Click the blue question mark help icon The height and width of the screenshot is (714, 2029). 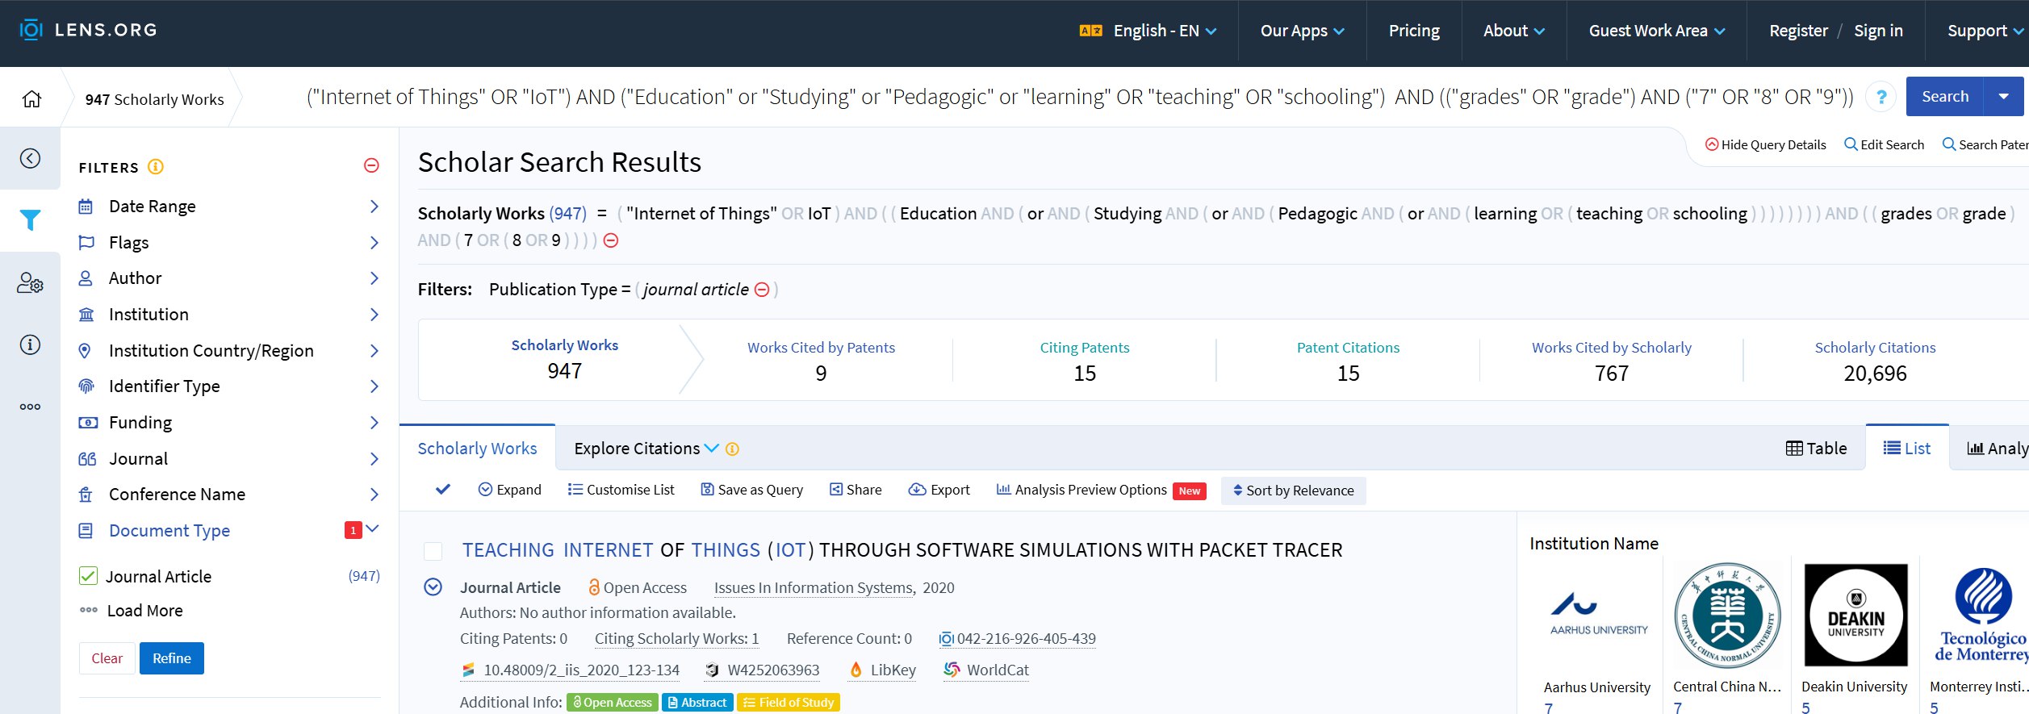point(1880,97)
